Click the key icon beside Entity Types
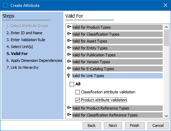The image size is (171, 131). tap(69, 48)
